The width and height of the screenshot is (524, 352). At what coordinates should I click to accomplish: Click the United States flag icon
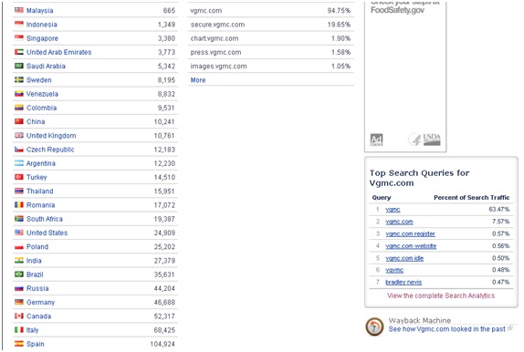point(19,233)
